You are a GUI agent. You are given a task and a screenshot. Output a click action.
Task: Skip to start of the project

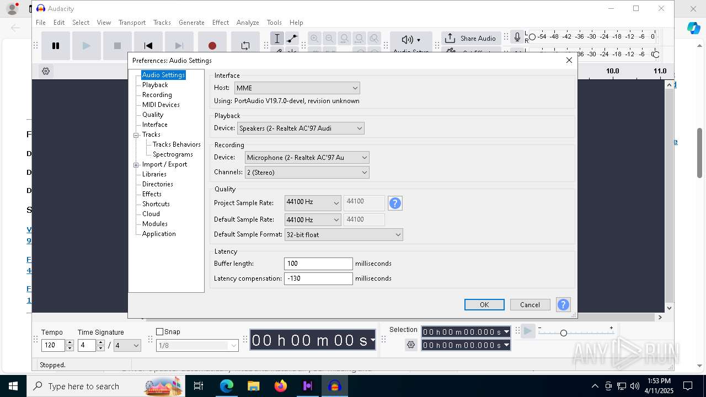[148, 46]
